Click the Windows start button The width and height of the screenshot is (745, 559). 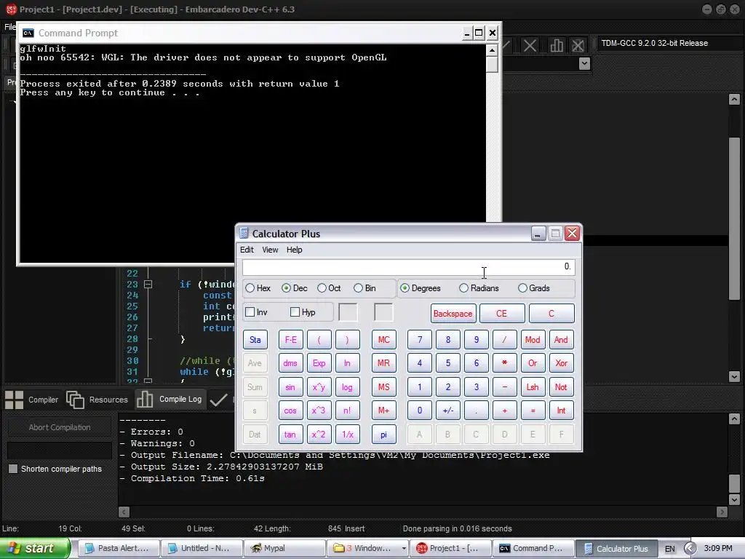click(x=35, y=548)
